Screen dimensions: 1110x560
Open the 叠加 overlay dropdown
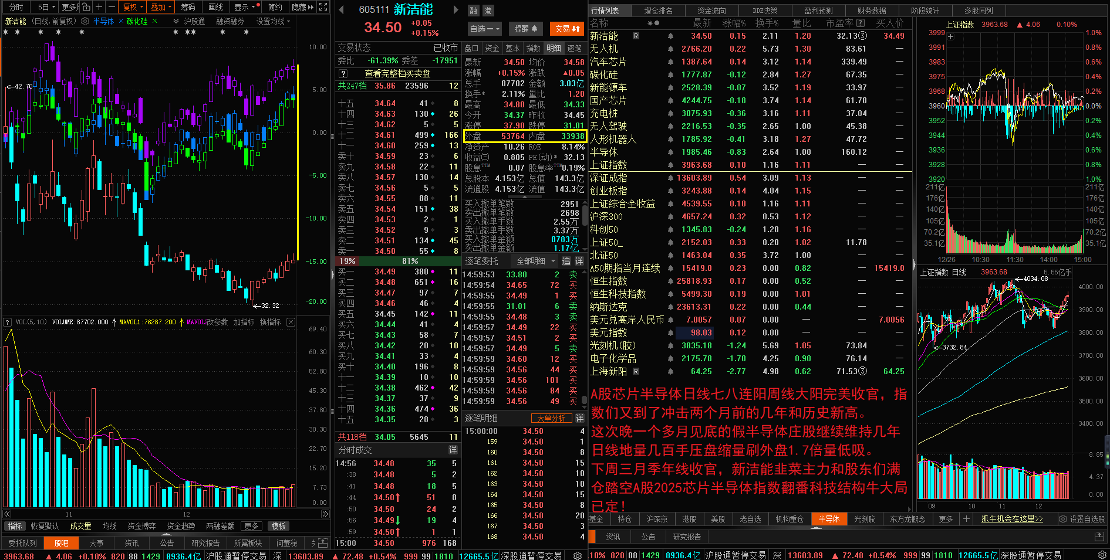(x=161, y=7)
